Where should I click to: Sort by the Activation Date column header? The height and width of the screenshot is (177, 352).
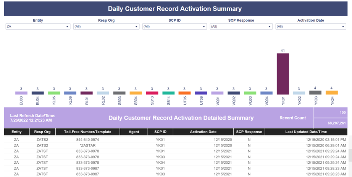(x=203, y=132)
